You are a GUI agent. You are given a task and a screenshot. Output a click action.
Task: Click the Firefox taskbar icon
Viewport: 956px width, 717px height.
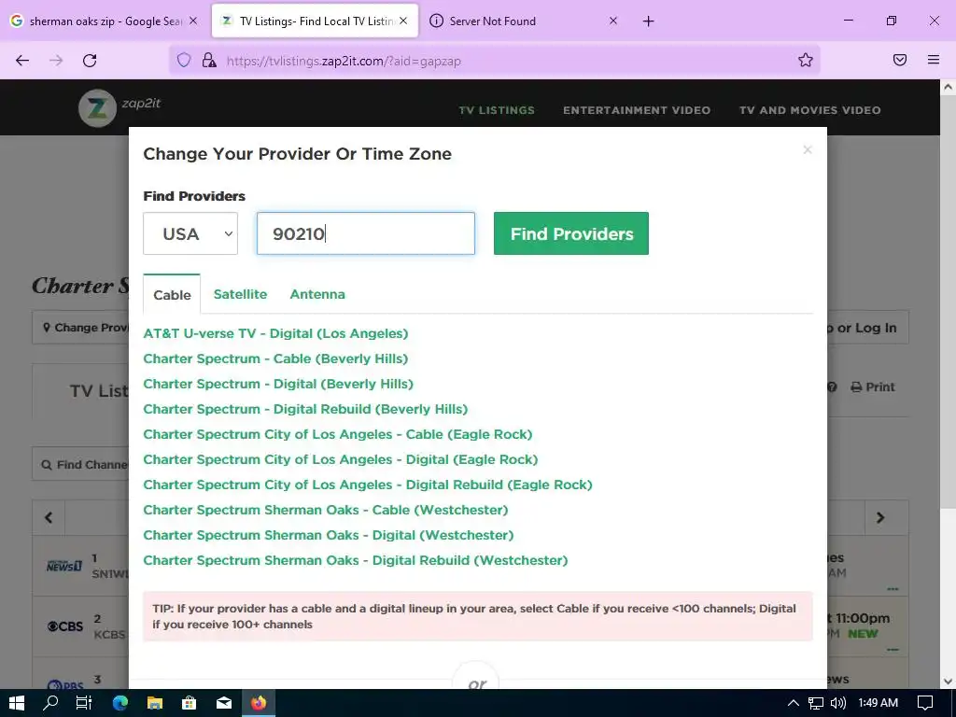(259, 703)
